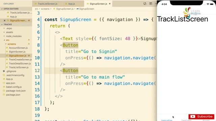Click the "Go to main flow" title string

(x=103, y=77)
